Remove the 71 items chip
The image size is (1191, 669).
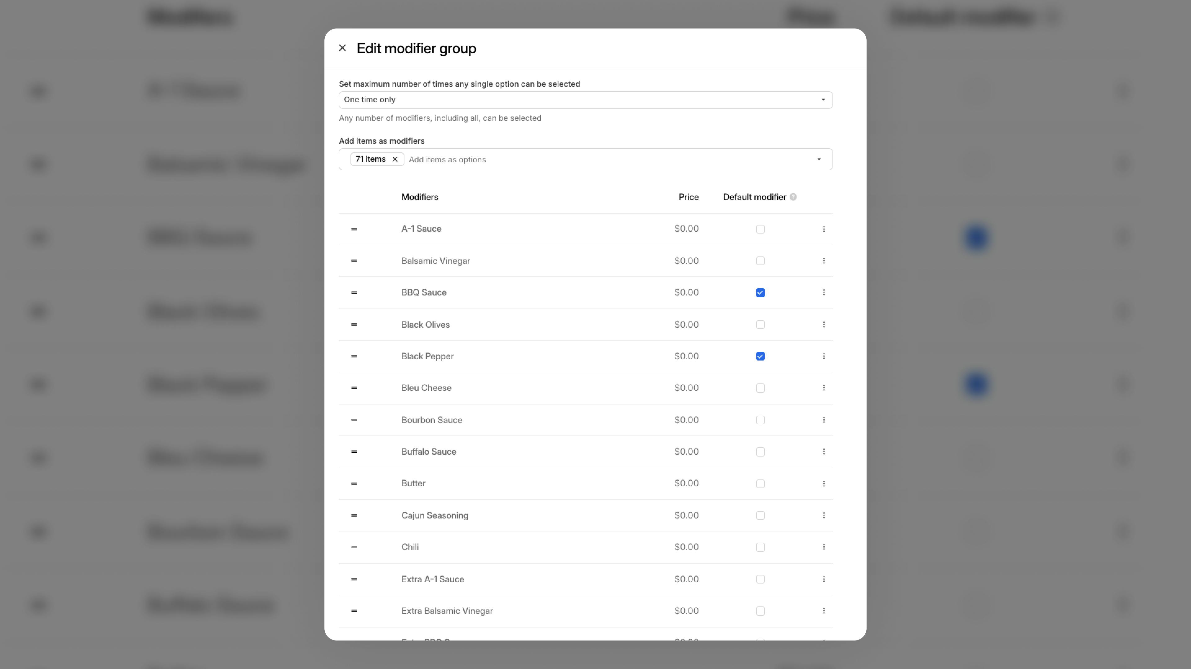click(395, 159)
